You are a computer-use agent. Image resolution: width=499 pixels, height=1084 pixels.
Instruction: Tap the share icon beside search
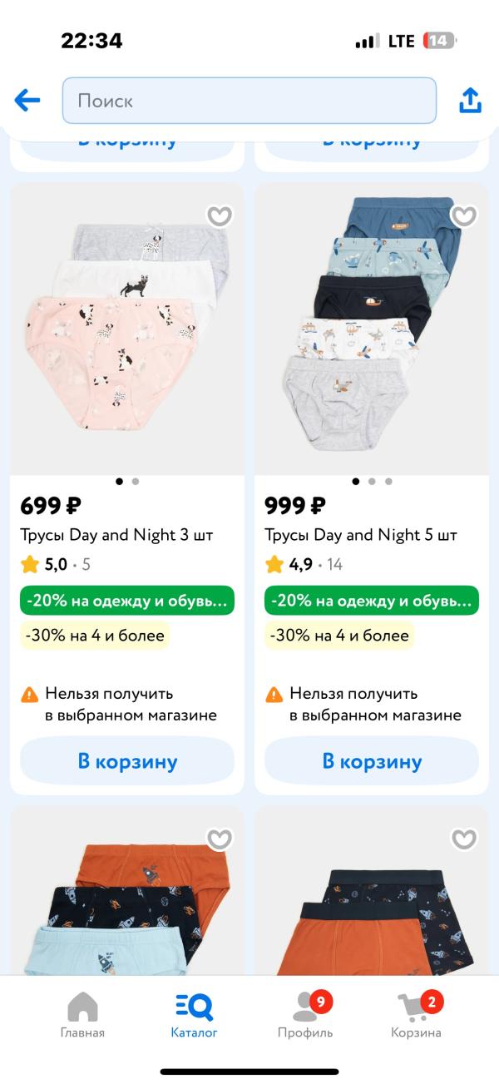click(x=471, y=101)
